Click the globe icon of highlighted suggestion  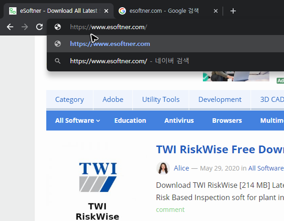pyautogui.click(x=58, y=44)
